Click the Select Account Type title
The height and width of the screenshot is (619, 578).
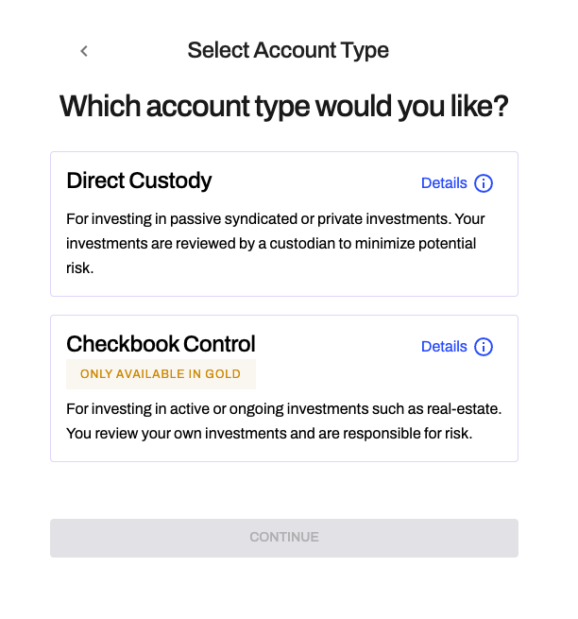coord(288,50)
